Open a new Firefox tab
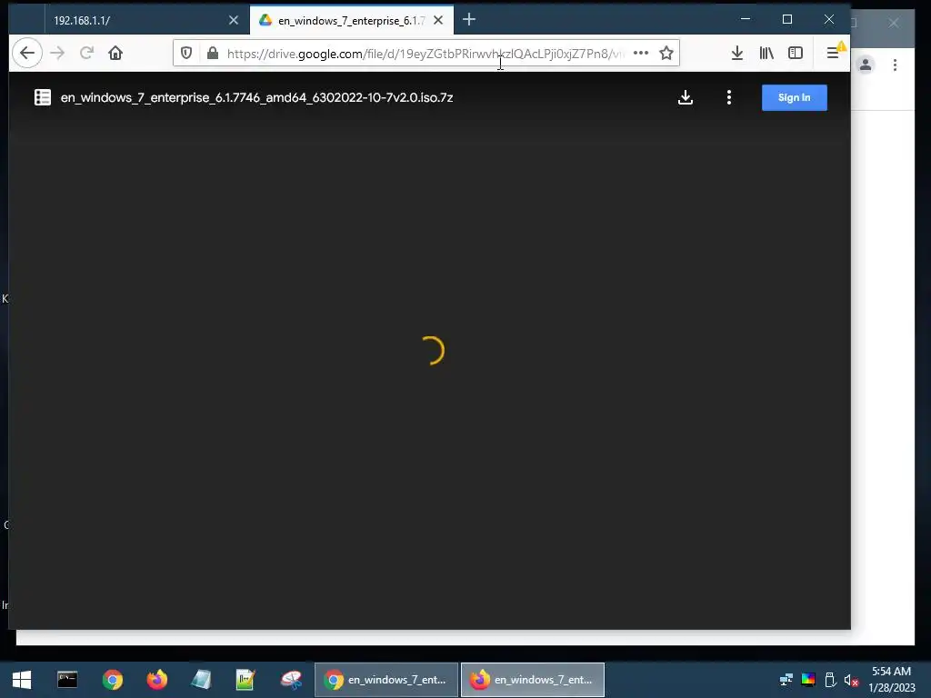 click(x=469, y=20)
